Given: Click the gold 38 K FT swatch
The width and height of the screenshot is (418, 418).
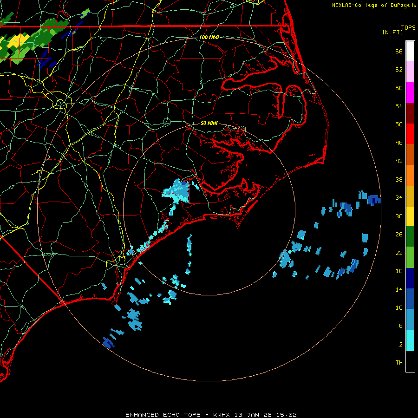Looking at the screenshot, I should coord(410,196).
